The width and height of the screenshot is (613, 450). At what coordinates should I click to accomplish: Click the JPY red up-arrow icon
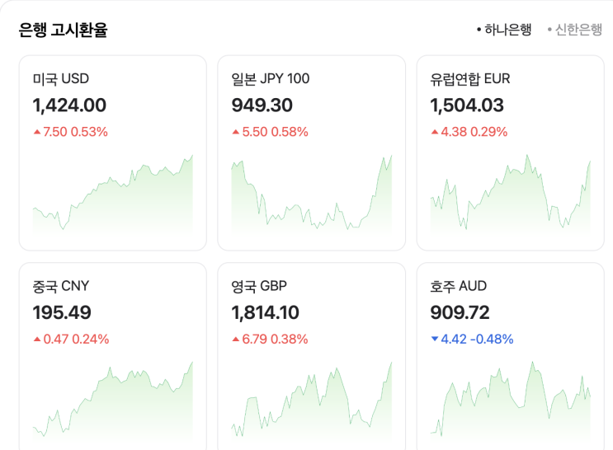point(236,132)
